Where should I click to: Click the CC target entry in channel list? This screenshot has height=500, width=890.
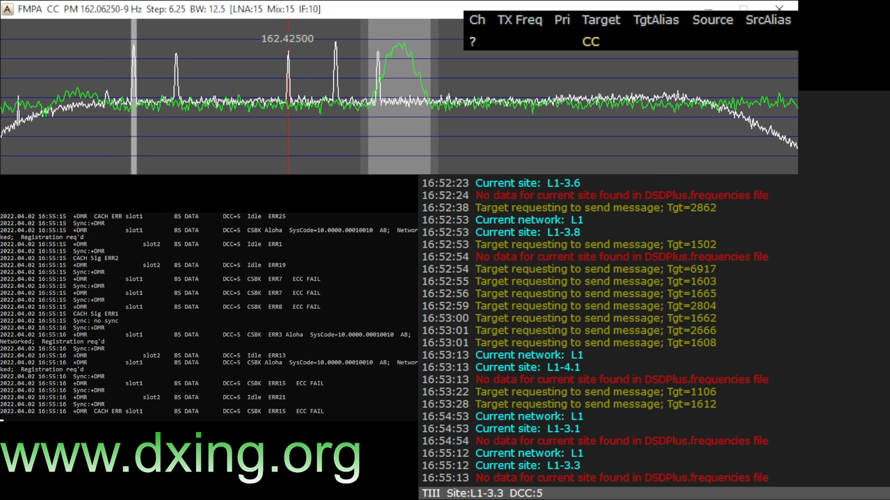coord(590,42)
